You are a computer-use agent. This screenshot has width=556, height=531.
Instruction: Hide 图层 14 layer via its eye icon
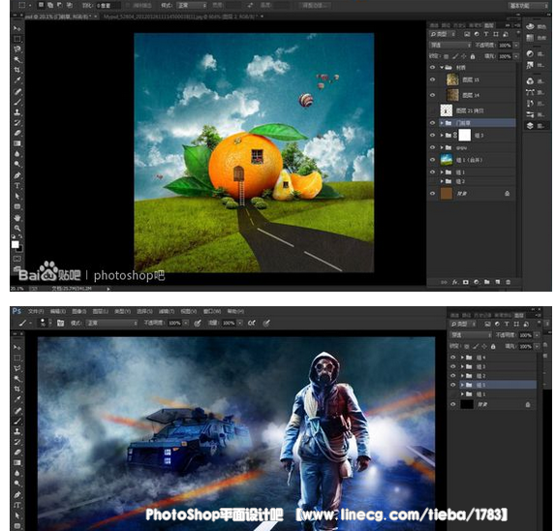pyautogui.click(x=433, y=95)
